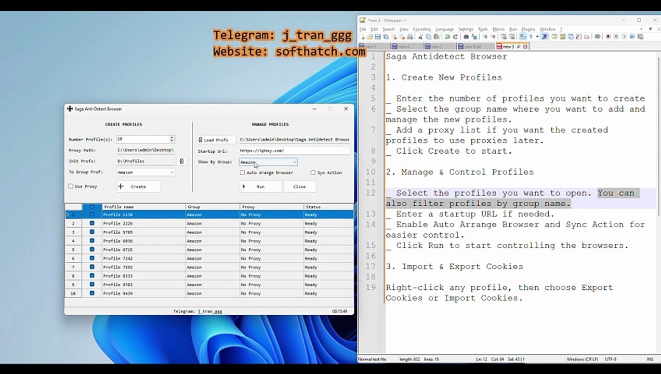Open Find with the binoculars icon
661x374 pixels.
(466, 37)
